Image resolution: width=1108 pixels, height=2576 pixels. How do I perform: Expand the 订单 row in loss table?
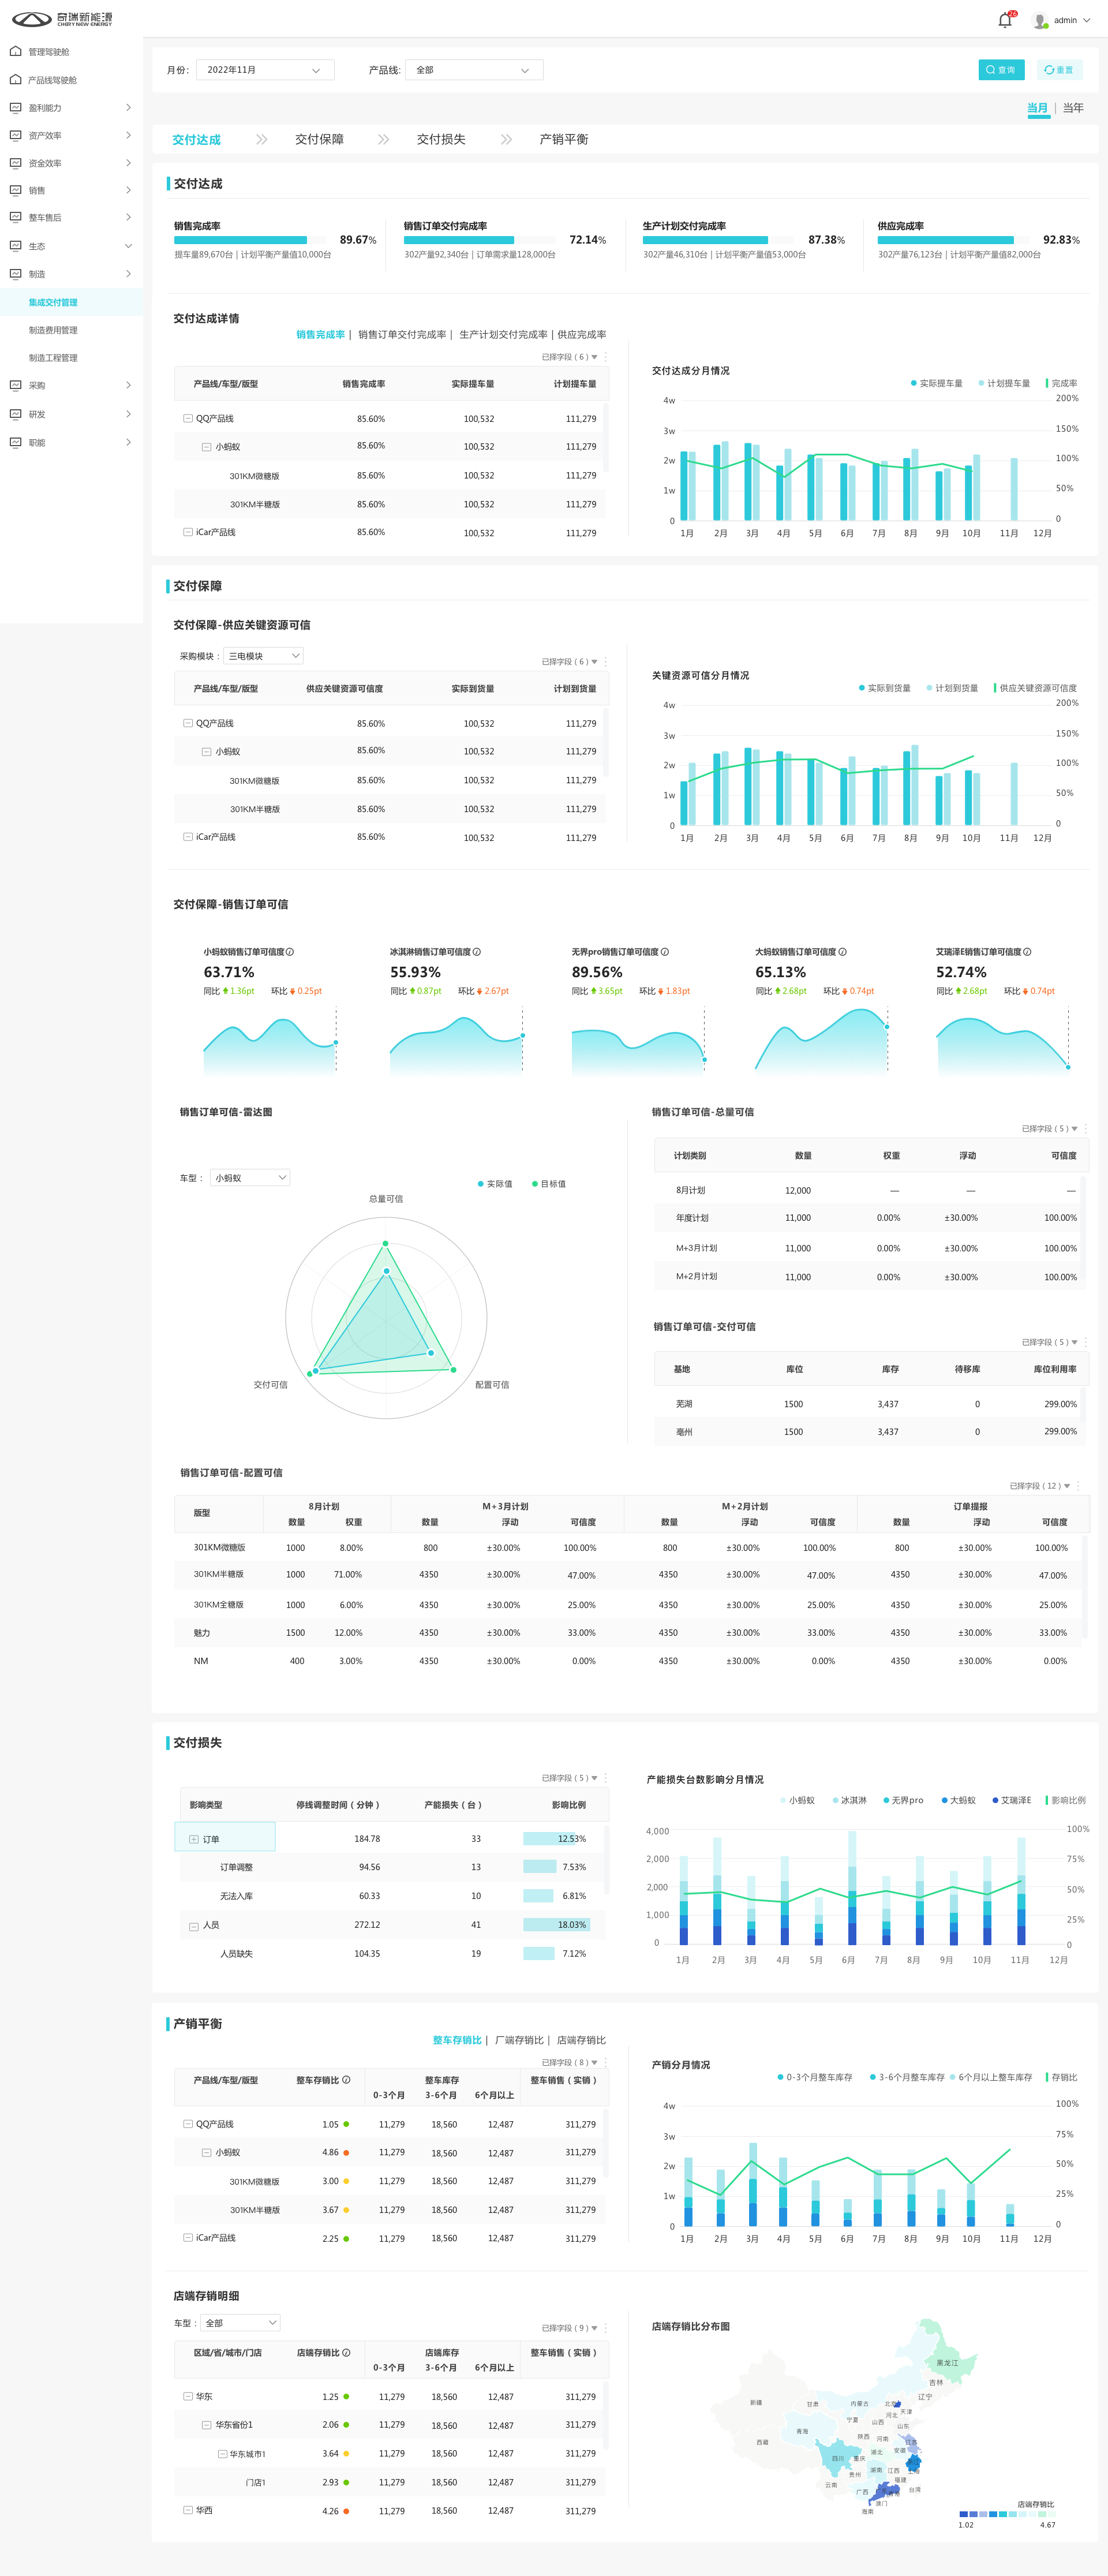194,1839
